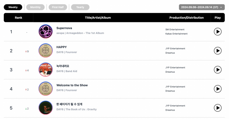This screenshot has width=229, height=119.
Task: Play Welcome to the Show
Action: (218, 89)
